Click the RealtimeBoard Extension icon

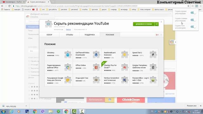pos(125,54)
